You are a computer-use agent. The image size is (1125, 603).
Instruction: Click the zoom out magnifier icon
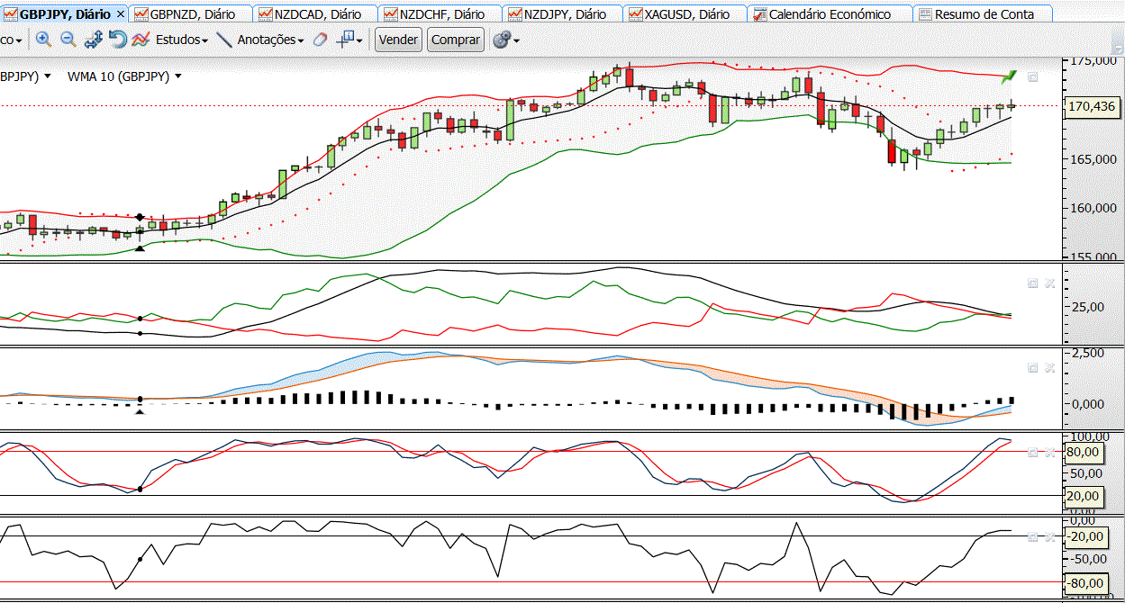tap(68, 40)
